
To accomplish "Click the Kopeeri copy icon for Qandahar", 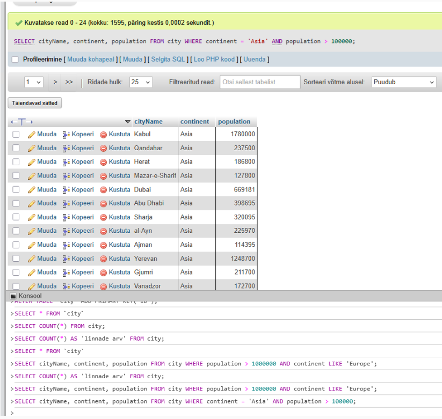I will point(67,148).
